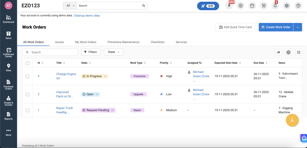This screenshot has height=148, width=307.
Task: Click Add Quick Time Card button
Action: point(235,27)
